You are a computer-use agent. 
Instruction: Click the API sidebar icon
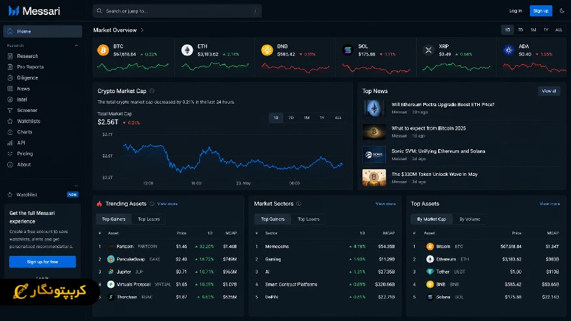(x=10, y=143)
